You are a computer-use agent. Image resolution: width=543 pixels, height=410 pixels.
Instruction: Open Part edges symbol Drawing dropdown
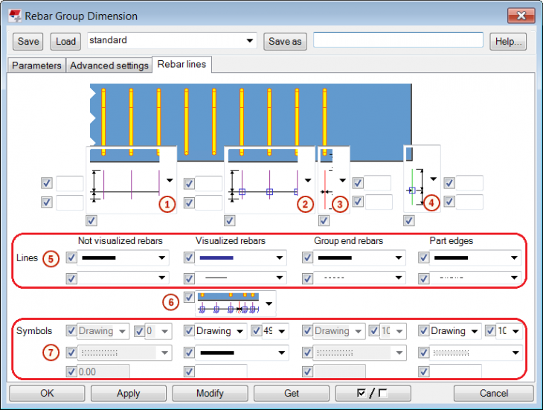(x=472, y=331)
